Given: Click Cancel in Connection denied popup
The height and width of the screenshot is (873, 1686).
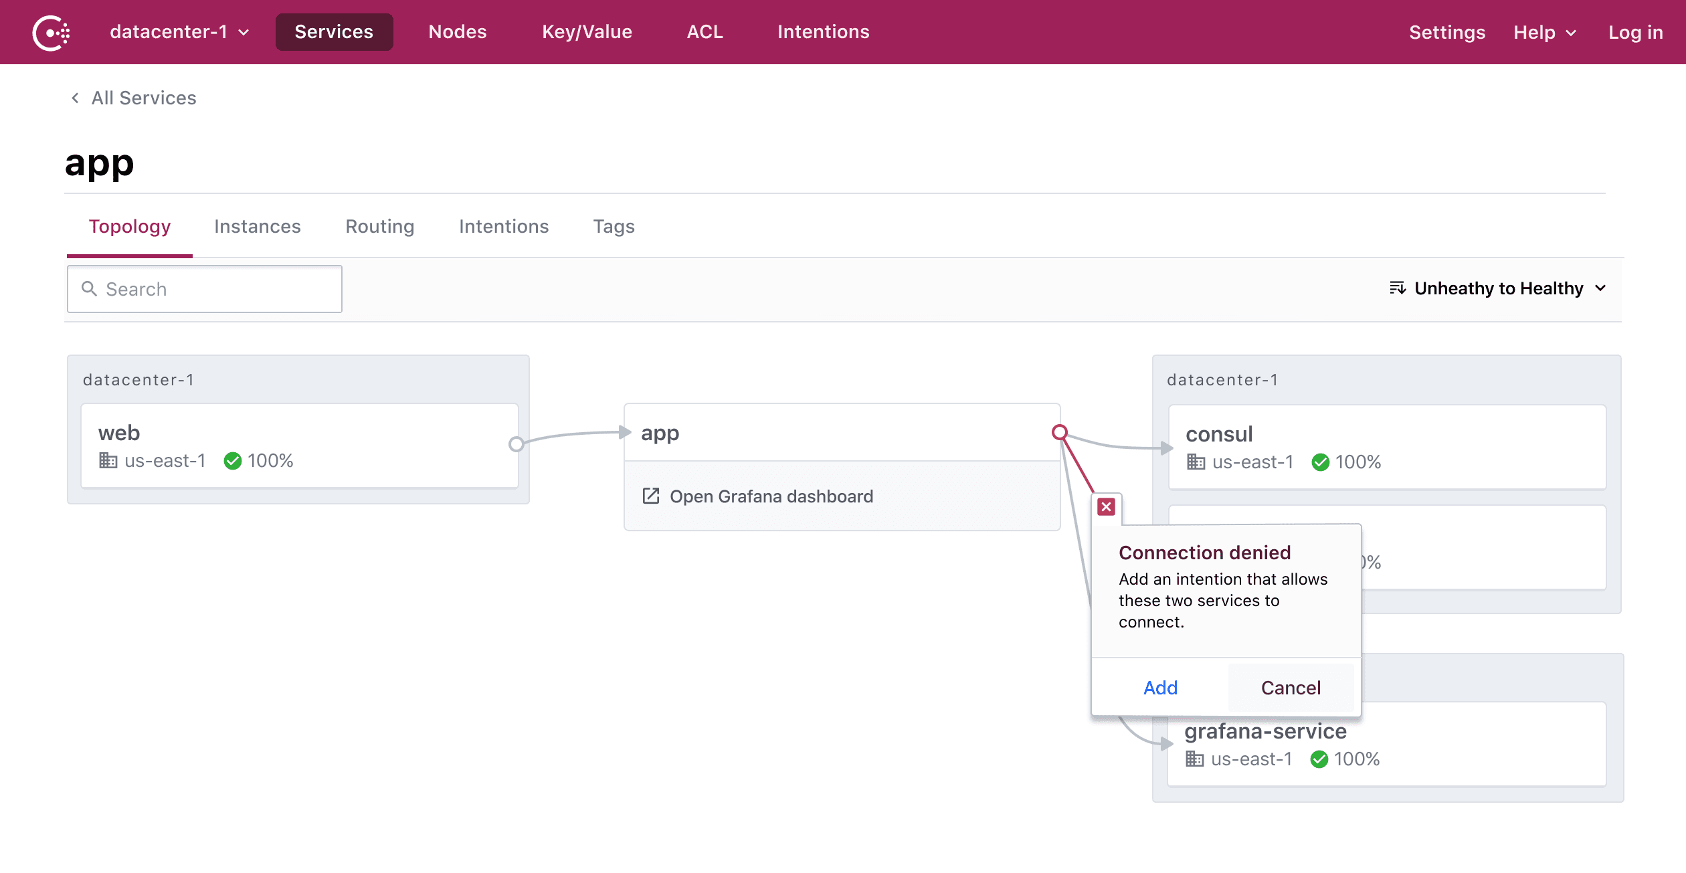Looking at the screenshot, I should click(1290, 688).
